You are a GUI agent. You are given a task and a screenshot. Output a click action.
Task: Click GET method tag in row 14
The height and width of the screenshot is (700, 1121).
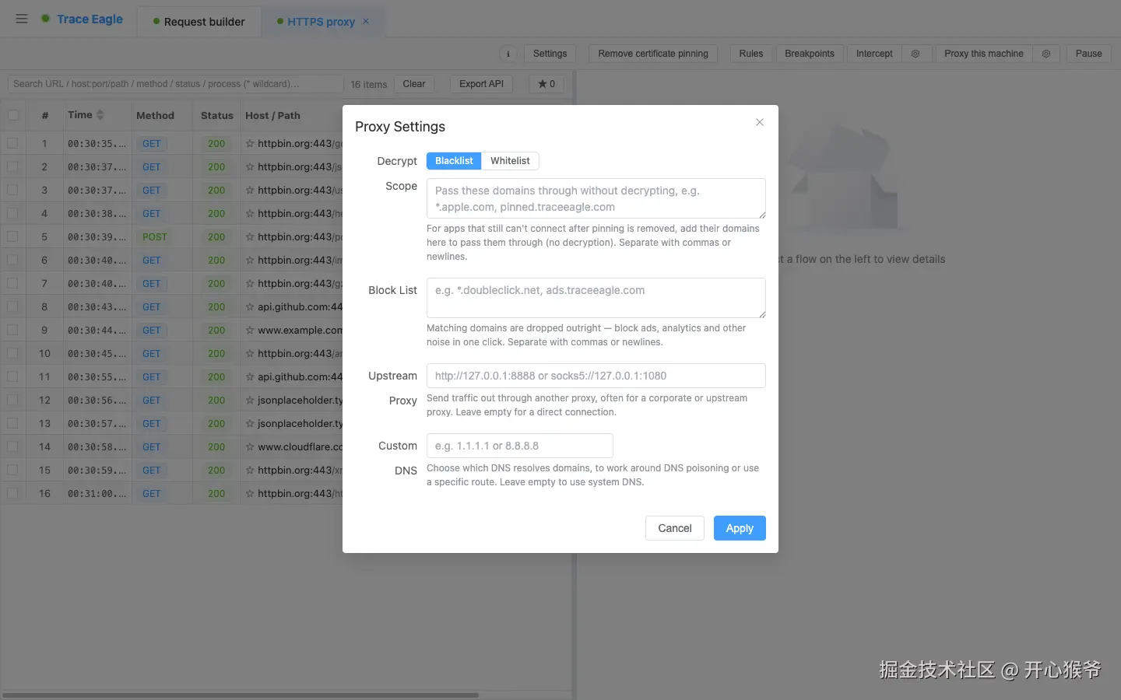[x=152, y=447]
